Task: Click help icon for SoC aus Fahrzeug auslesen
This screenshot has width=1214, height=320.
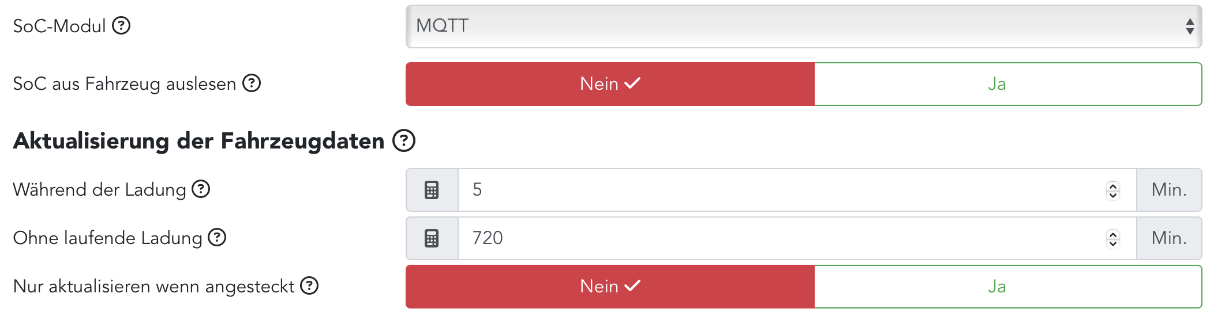Action: click(x=252, y=83)
